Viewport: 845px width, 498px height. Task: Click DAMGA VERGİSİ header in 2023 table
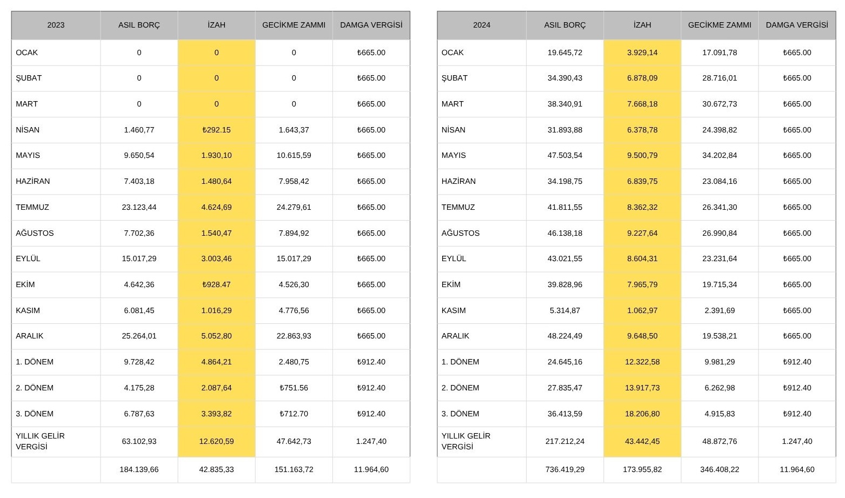point(371,25)
